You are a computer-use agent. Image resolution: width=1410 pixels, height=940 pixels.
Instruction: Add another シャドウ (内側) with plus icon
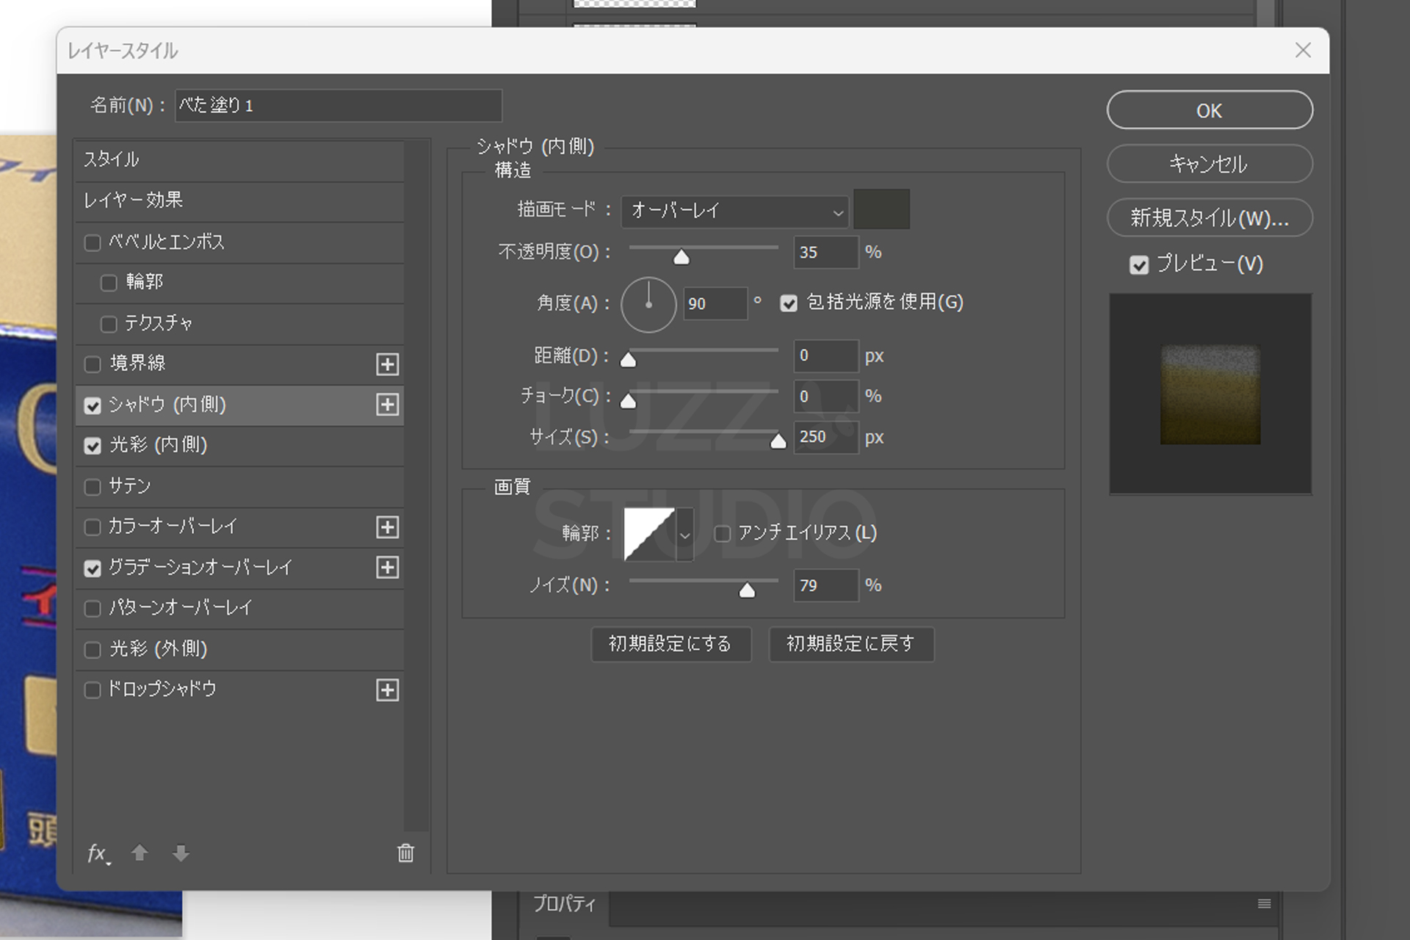pyautogui.click(x=387, y=405)
